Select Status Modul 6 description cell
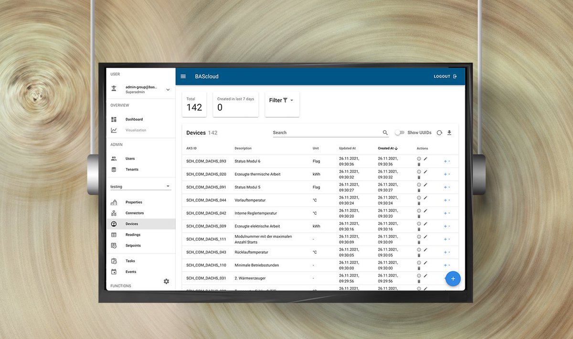Image resolution: width=573 pixels, height=339 pixels. click(x=247, y=161)
